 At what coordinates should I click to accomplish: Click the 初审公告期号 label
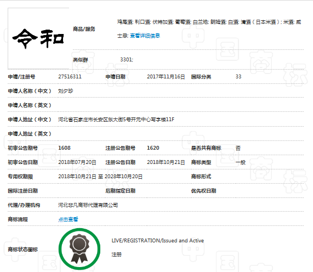(x=23, y=148)
